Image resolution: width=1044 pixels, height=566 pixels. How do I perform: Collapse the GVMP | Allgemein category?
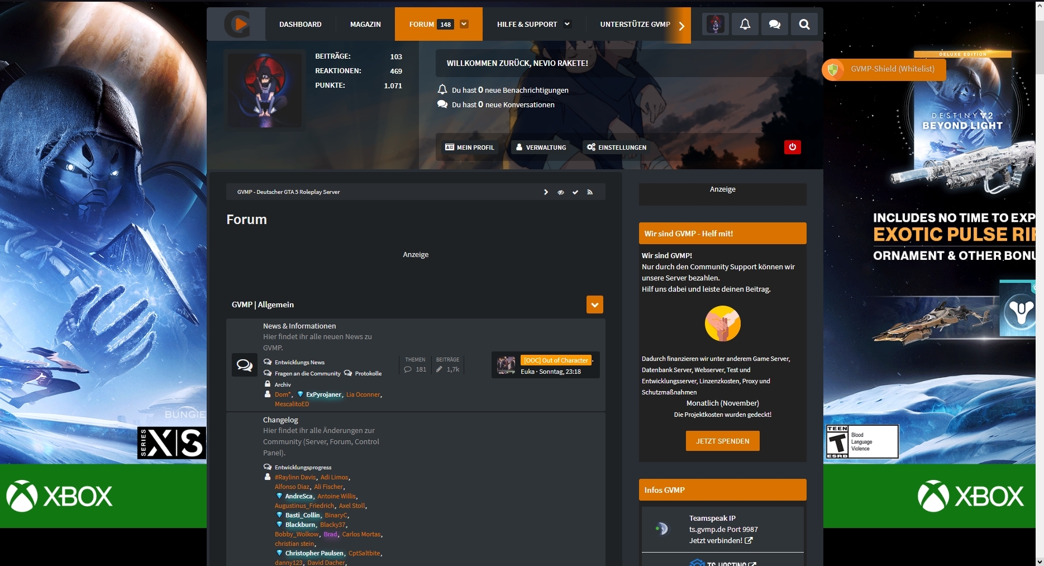point(595,305)
